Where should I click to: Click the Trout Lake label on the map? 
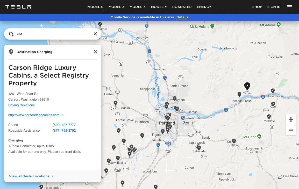coord(275,57)
